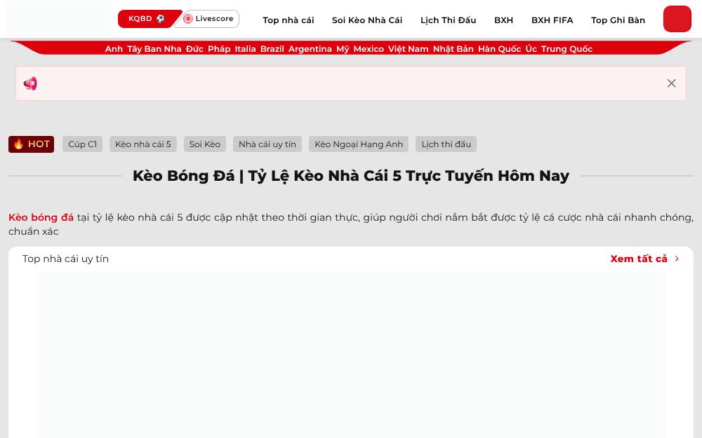The image size is (702, 438).
Task: Open the Livescore button
Action: tap(208, 19)
